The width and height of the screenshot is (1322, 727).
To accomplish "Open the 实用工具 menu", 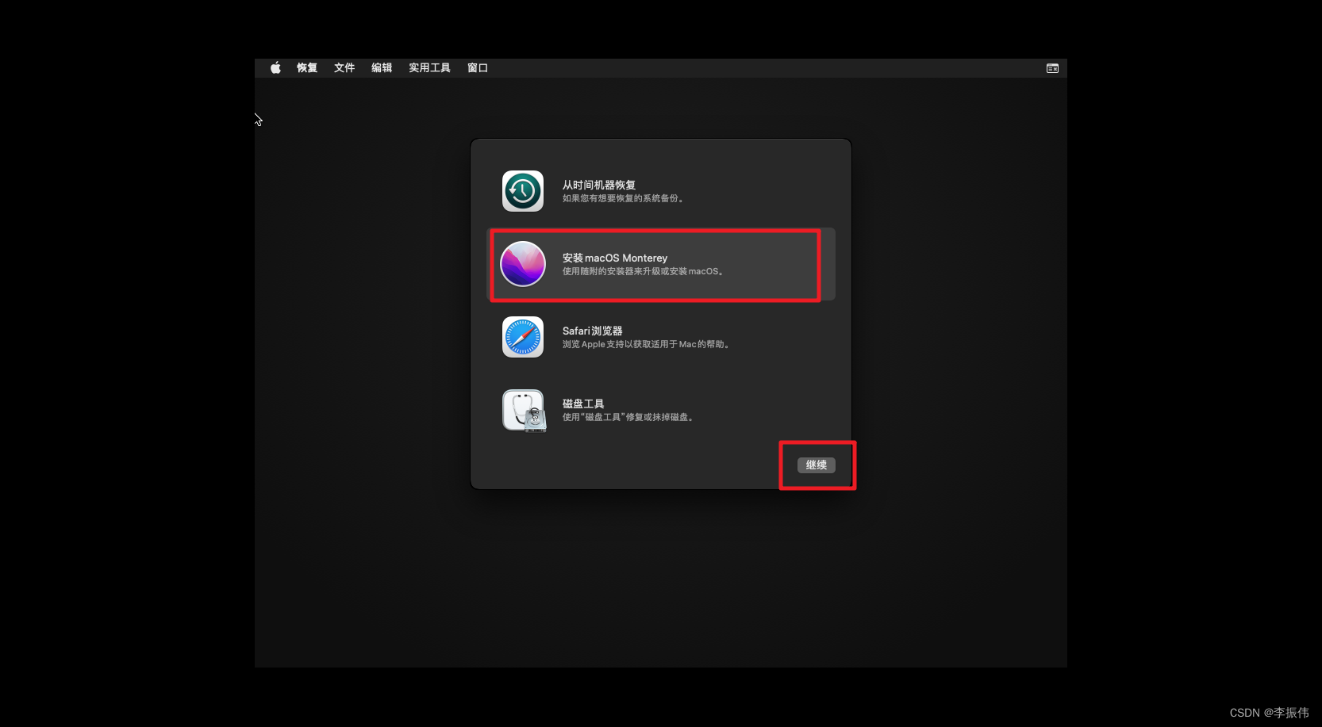I will [429, 68].
